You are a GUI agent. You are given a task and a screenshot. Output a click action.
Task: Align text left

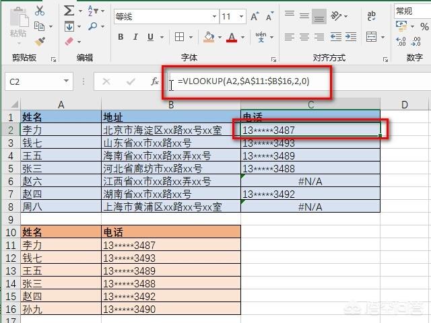[290, 37]
